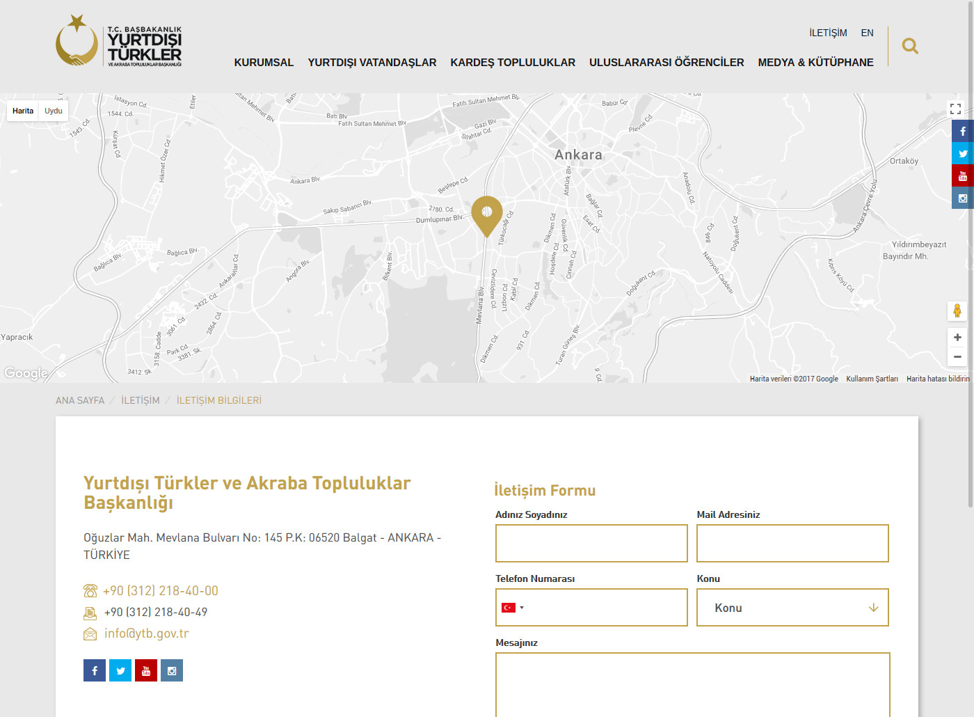Go to ANA SAYFA breadcrumb link
Viewport: 974px width, 717px height.
tap(80, 400)
